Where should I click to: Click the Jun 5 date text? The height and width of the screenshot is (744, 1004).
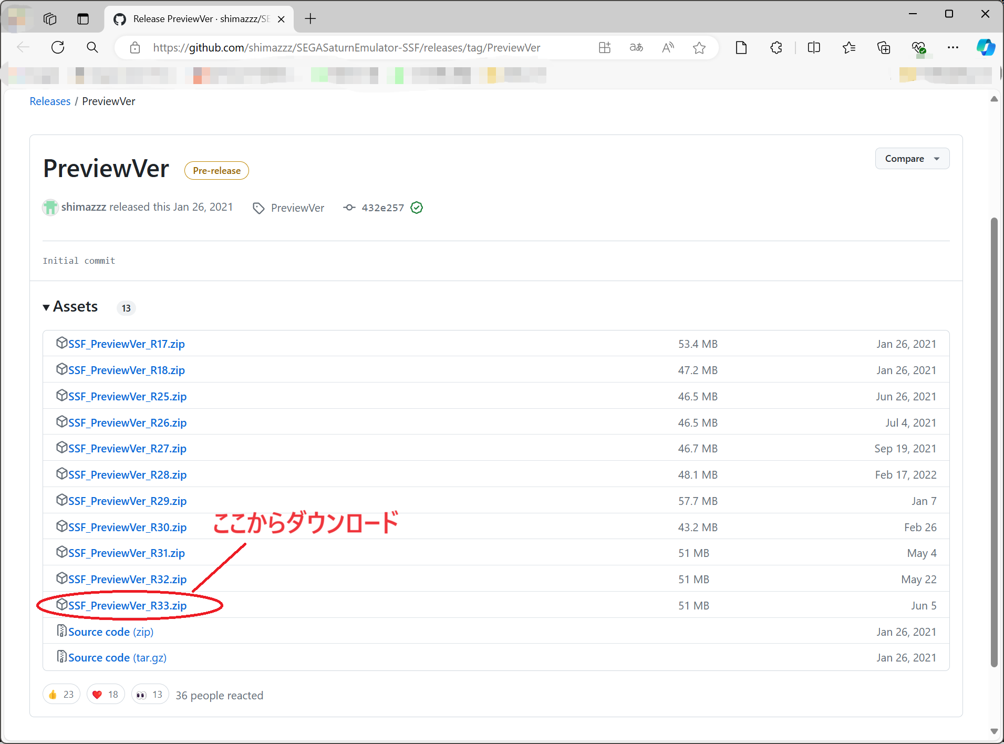point(924,606)
